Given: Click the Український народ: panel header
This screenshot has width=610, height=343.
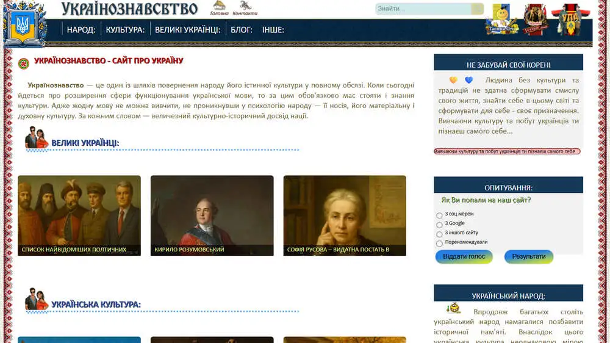Looking at the screenshot, I should [509, 293].
